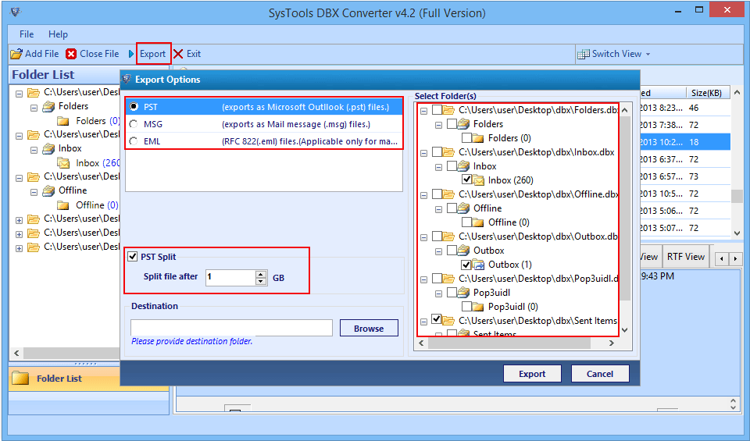
Task: Collapse the first Folder List root node
Action: coord(19,94)
